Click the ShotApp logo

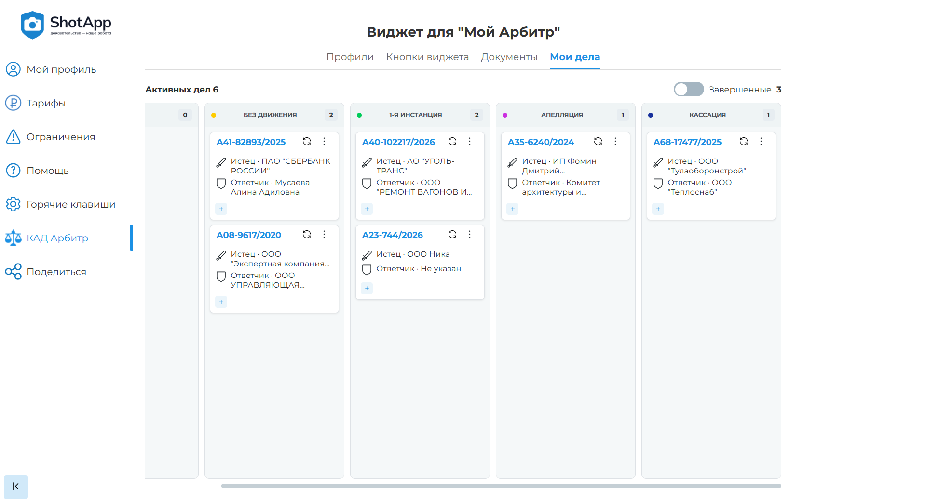coord(66,25)
